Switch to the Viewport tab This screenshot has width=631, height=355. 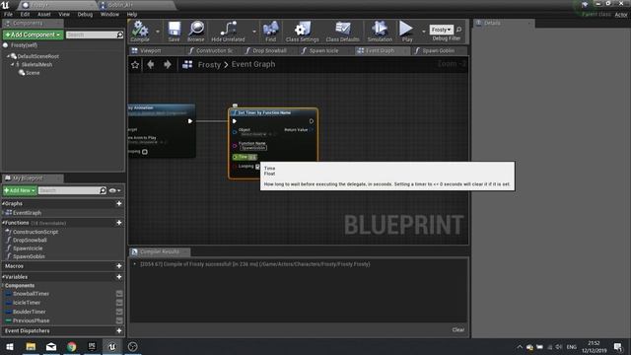[150, 50]
